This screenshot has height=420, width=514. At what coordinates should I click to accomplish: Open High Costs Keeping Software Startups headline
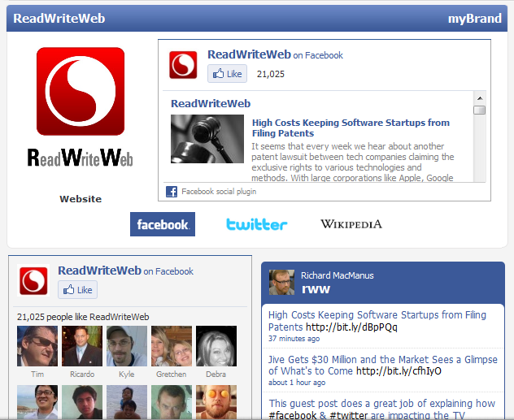point(351,128)
